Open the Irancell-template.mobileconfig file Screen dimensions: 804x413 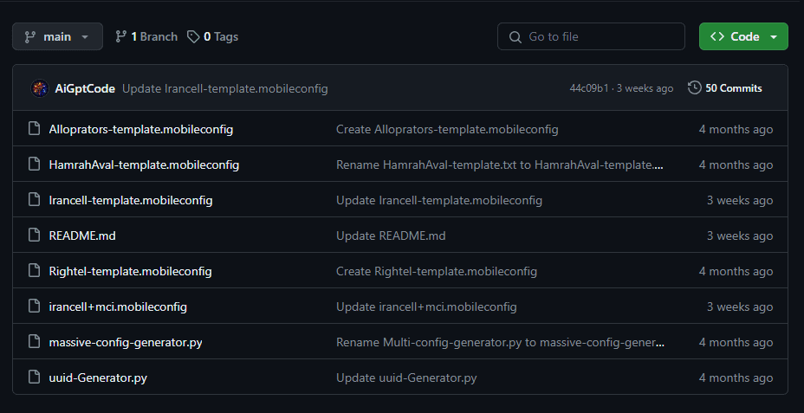pyautogui.click(x=131, y=200)
